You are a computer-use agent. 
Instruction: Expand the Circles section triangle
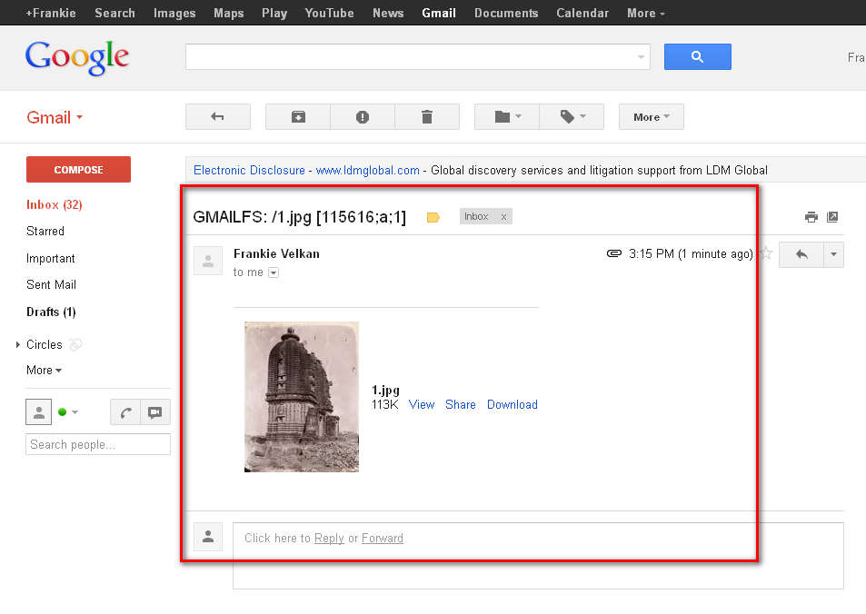click(17, 344)
